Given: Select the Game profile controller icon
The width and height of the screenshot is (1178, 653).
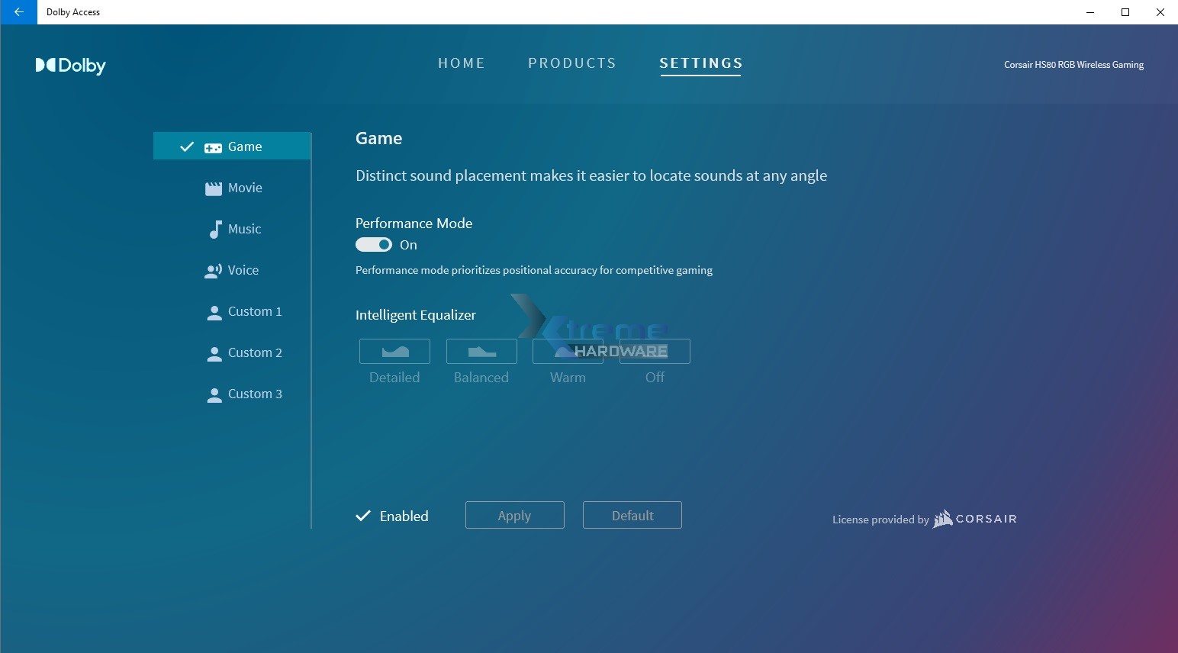Looking at the screenshot, I should click(x=213, y=147).
